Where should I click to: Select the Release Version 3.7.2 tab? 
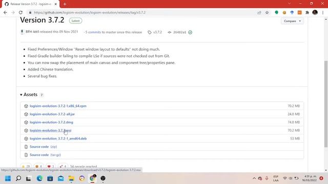(x=31, y=4)
